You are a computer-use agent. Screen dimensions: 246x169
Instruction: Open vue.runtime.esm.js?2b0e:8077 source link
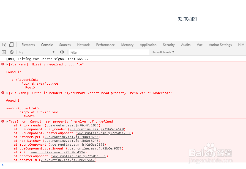coord(95,148)
